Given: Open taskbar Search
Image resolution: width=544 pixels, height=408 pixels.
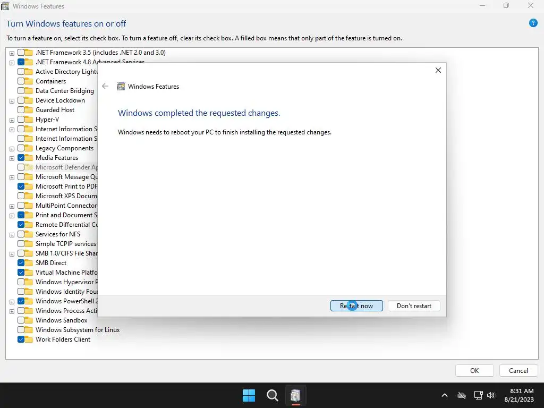Looking at the screenshot, I should coord(273,395).
